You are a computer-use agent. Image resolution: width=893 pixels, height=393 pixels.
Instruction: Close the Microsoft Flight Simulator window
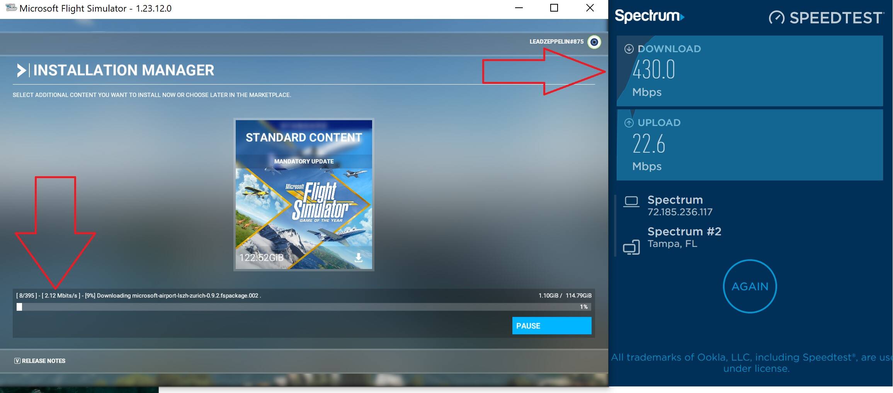[x=590, y=8]
